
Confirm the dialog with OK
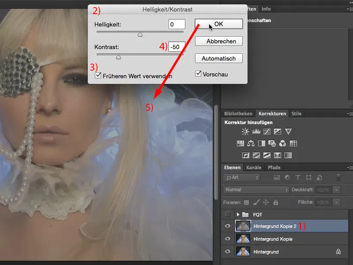coord(218,24)
